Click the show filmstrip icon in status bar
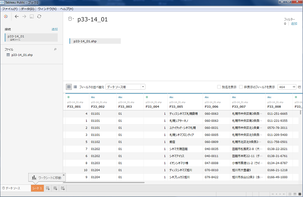This screenshot has width=303, height=197. [x=295, y=194]
